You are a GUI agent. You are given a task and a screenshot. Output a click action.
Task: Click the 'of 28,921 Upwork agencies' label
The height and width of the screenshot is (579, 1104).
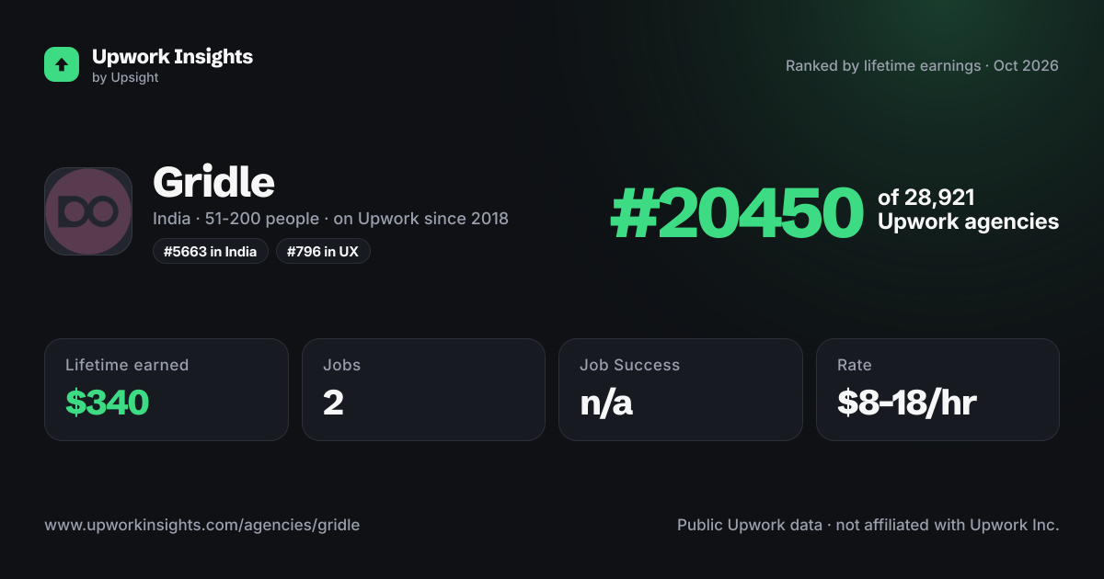[x=968, y=210]
